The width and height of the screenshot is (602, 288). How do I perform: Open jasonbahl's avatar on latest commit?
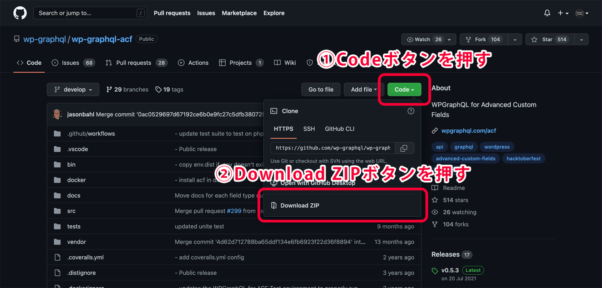[57, 114]
